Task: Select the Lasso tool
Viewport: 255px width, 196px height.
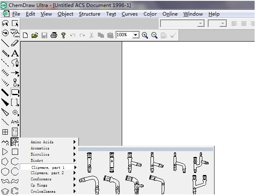Action: click(5, 23)
